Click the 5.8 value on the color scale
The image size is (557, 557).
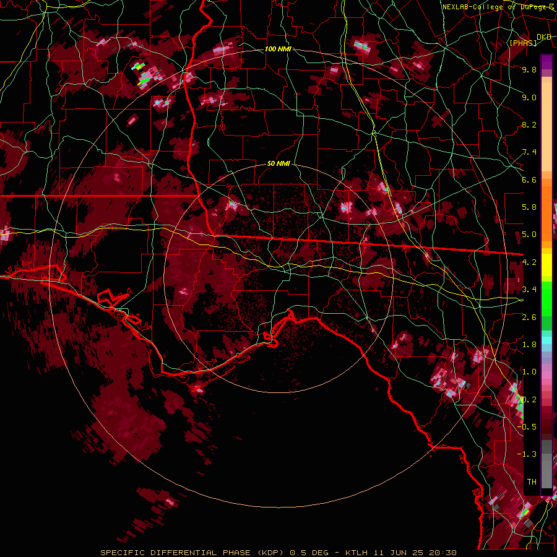(529, 207)
